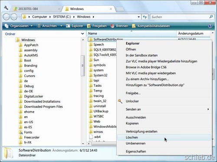Select the Branding folder icon in the tree
This screenshot has height=162, width=217.
(x=20, y=66)
